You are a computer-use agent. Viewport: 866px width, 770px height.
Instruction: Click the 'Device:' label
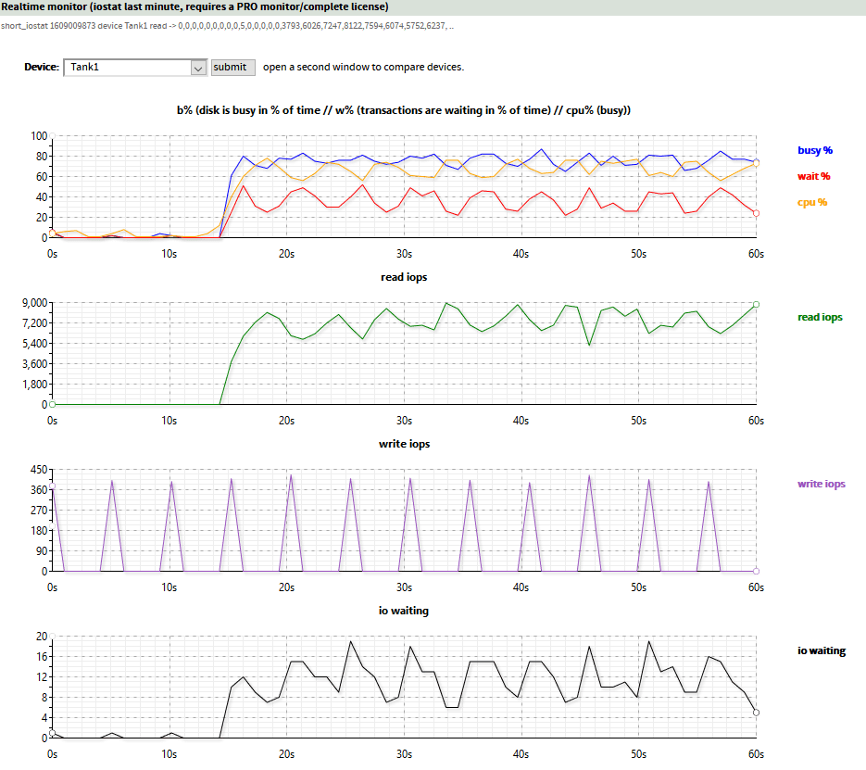(x=42, y=67)
